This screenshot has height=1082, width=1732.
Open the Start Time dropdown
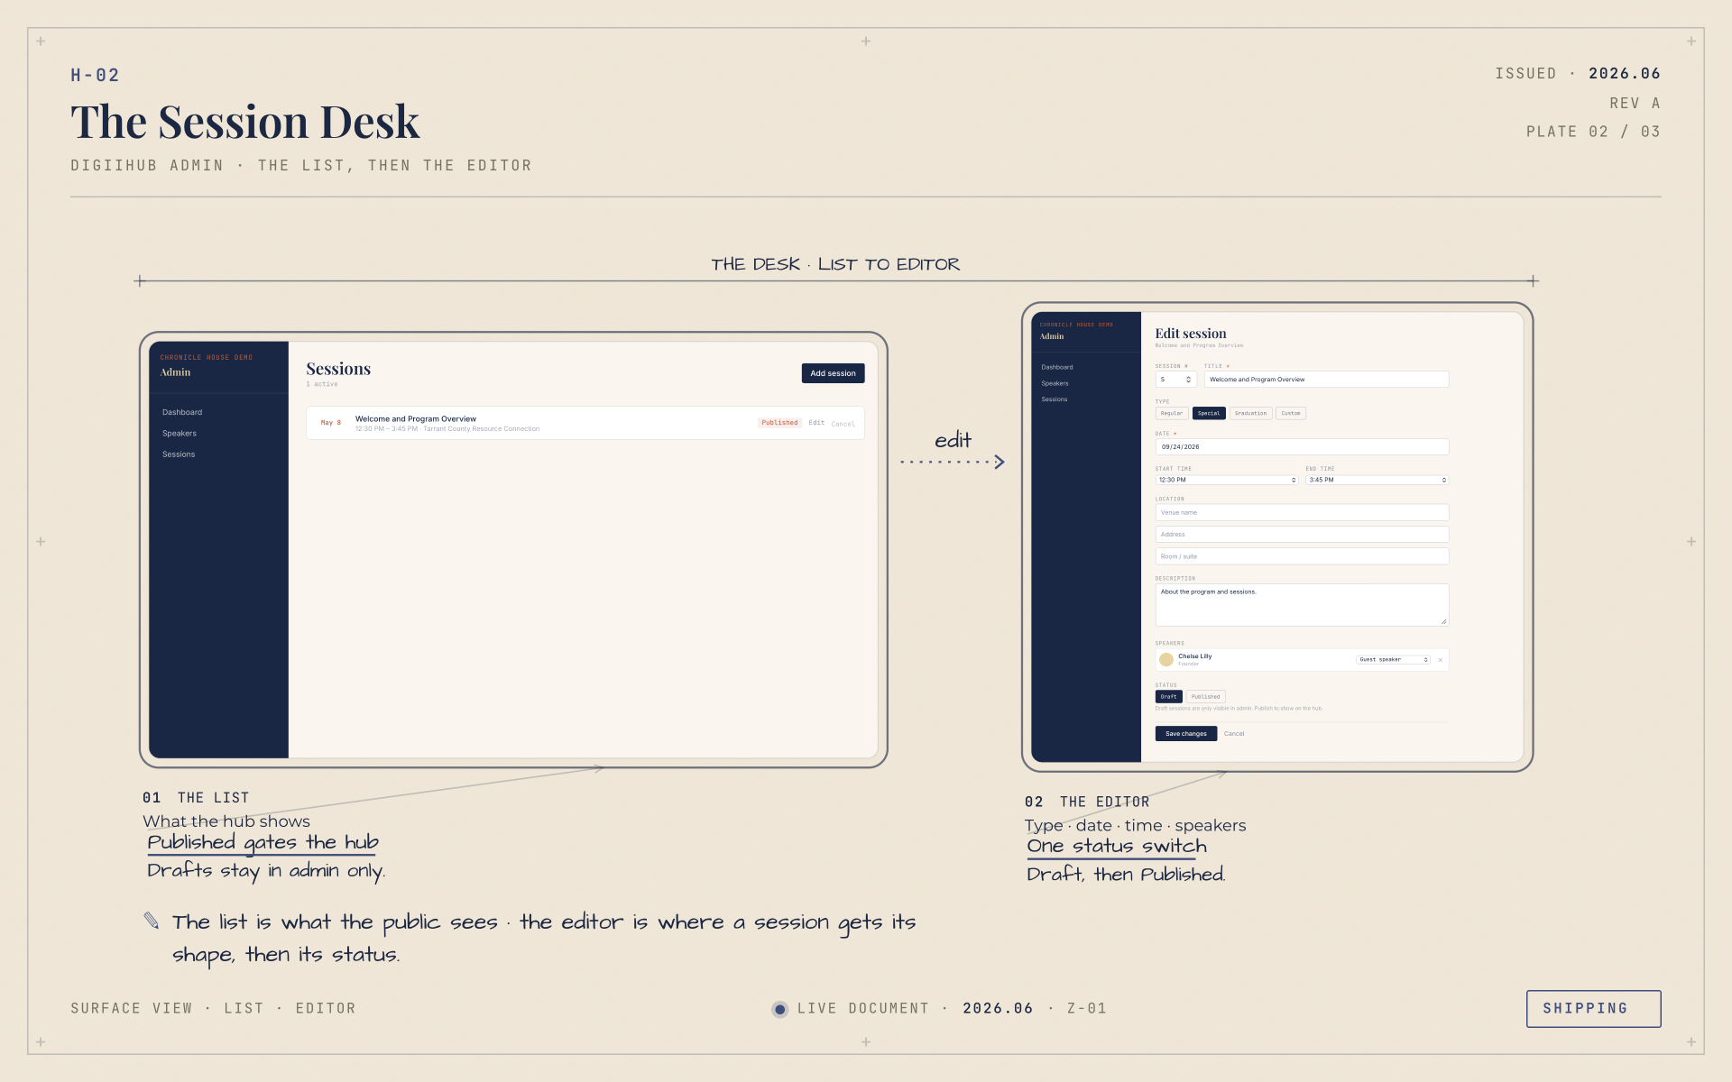pyautogui.click(x=1227, y=480)
